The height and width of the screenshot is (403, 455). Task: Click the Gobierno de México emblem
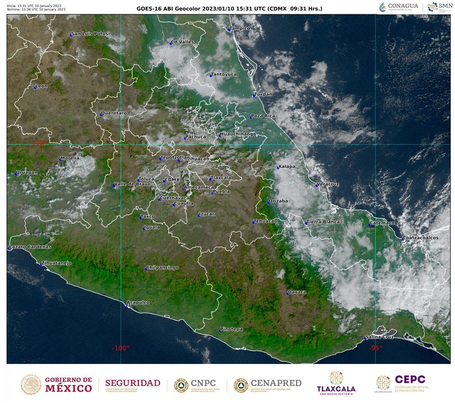click(x=31, y=385)
